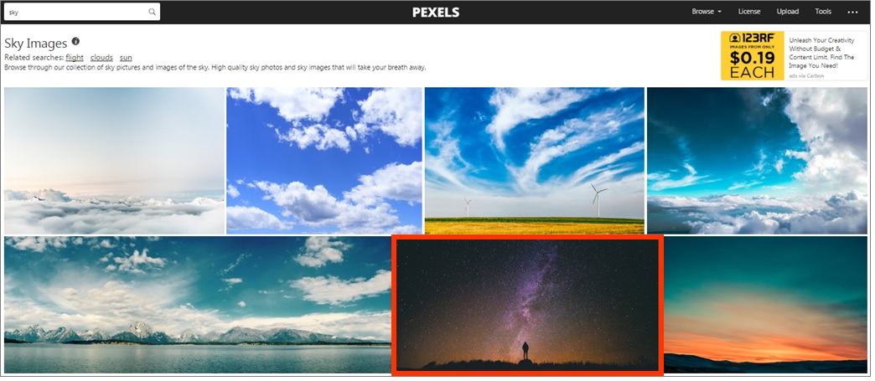Open the info icon beside Sky Images
Screen dimensions: 875x381
75,41
